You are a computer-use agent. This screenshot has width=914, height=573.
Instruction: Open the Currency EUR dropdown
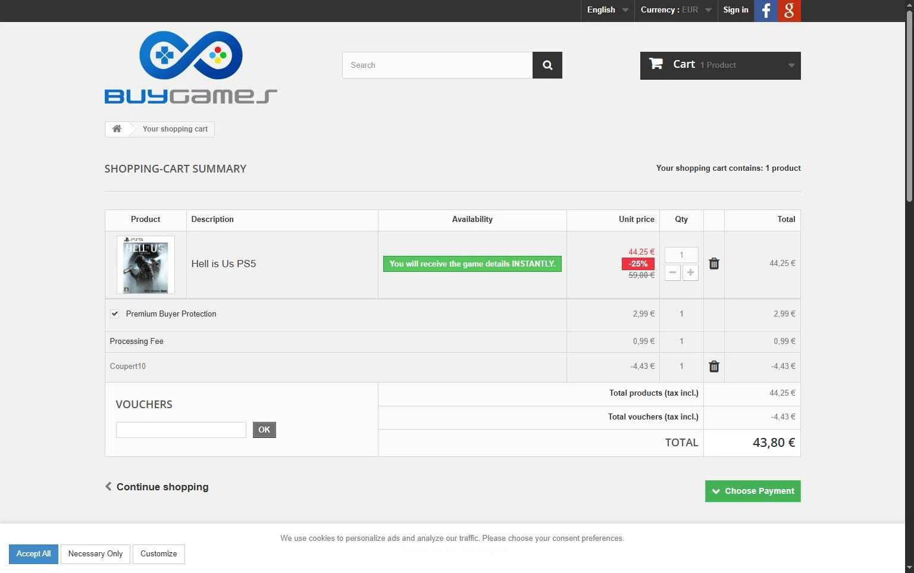(x=676, y=10)
